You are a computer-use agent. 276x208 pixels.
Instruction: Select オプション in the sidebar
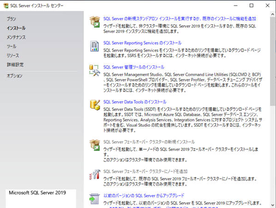(x=14, y=76)
